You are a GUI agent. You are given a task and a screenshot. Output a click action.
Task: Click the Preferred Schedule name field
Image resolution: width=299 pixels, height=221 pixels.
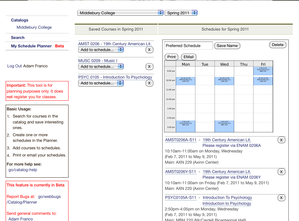188,46
